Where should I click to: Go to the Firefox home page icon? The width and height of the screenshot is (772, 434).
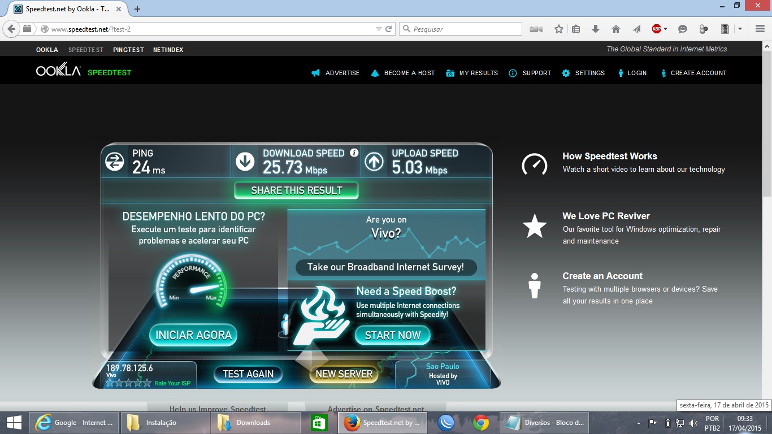tap(616, 29)
